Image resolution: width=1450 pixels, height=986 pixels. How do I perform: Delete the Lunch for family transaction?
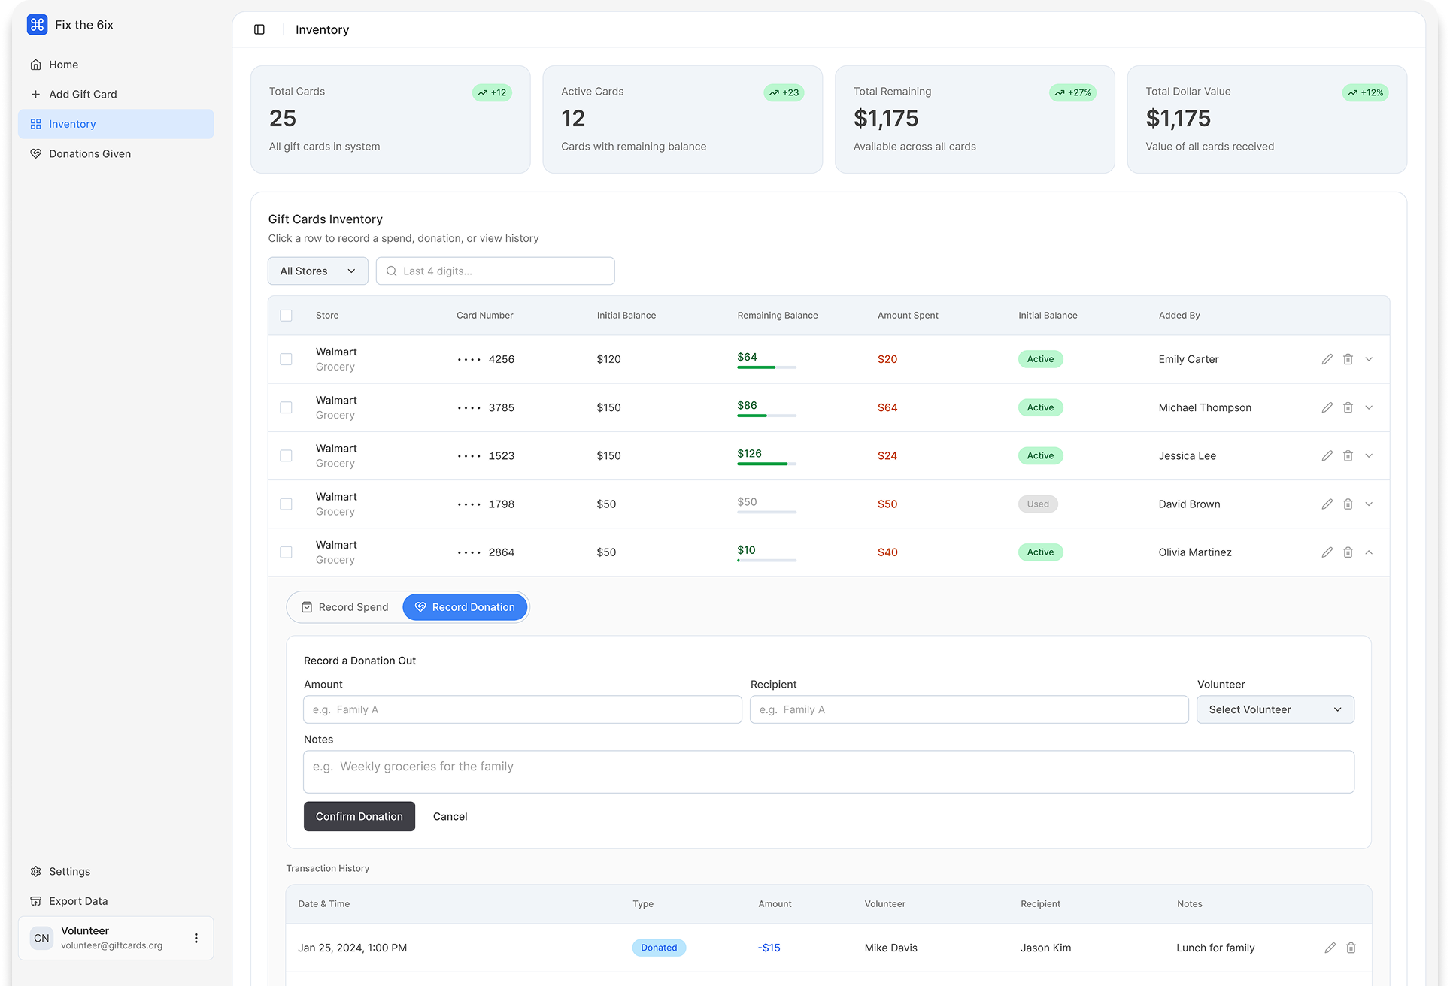point(1351,948)
